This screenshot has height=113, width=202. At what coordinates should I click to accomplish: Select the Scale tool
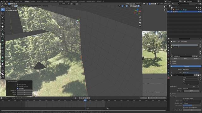click(3, 23)
